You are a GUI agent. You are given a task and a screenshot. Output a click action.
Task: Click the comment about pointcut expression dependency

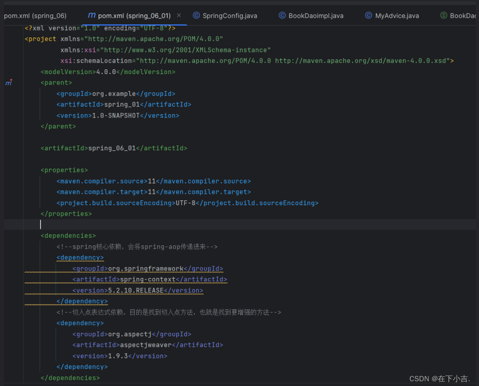(x=169, y=312)
